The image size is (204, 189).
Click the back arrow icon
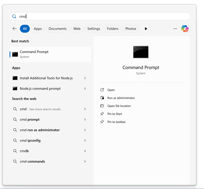point(15,29)
